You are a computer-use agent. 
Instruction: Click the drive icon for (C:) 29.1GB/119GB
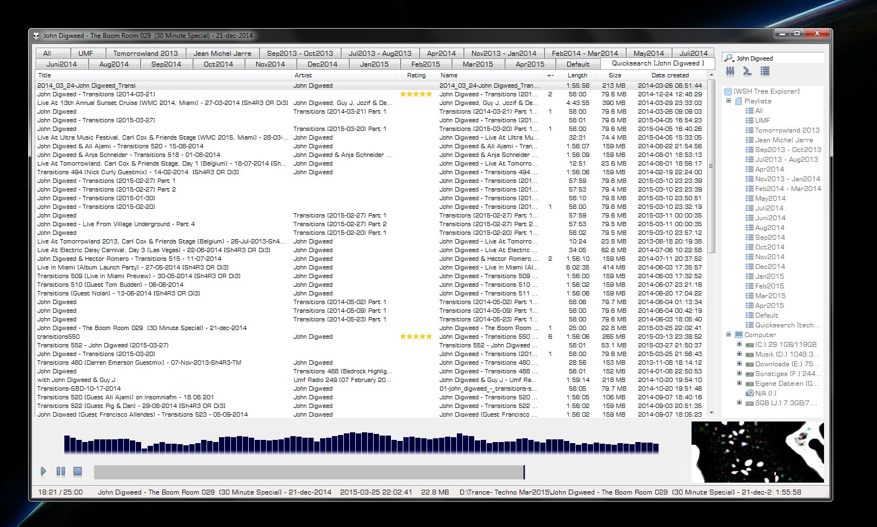(749, 345)
